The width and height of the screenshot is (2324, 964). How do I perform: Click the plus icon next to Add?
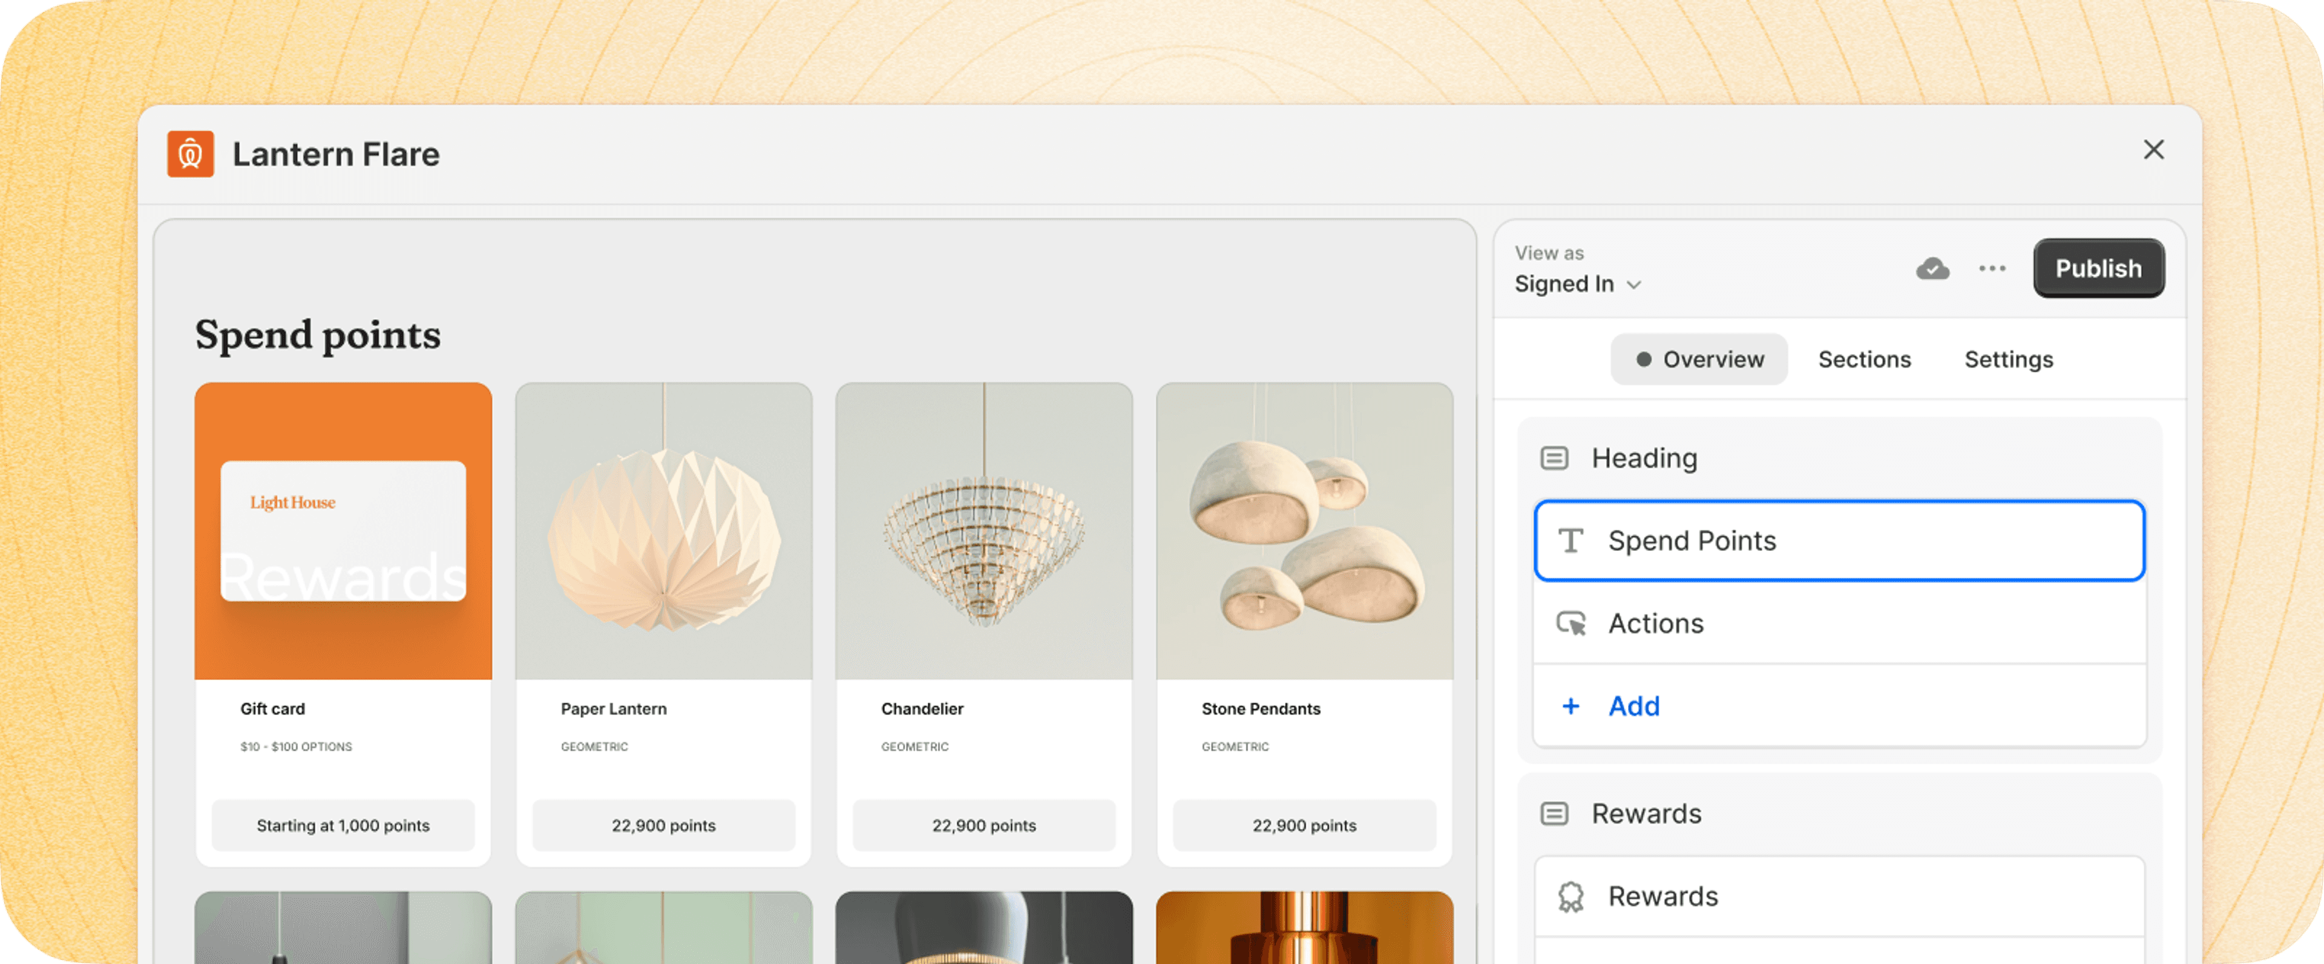click(x=1571, y=706)
